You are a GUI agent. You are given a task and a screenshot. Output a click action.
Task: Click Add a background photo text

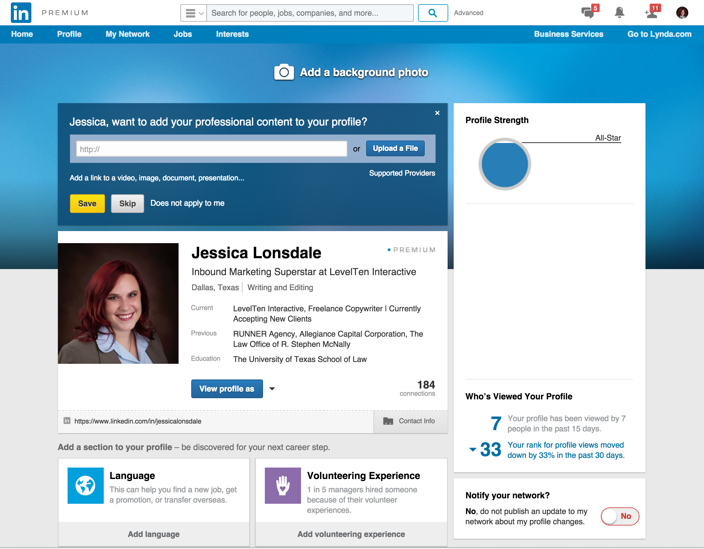point(364,72)
